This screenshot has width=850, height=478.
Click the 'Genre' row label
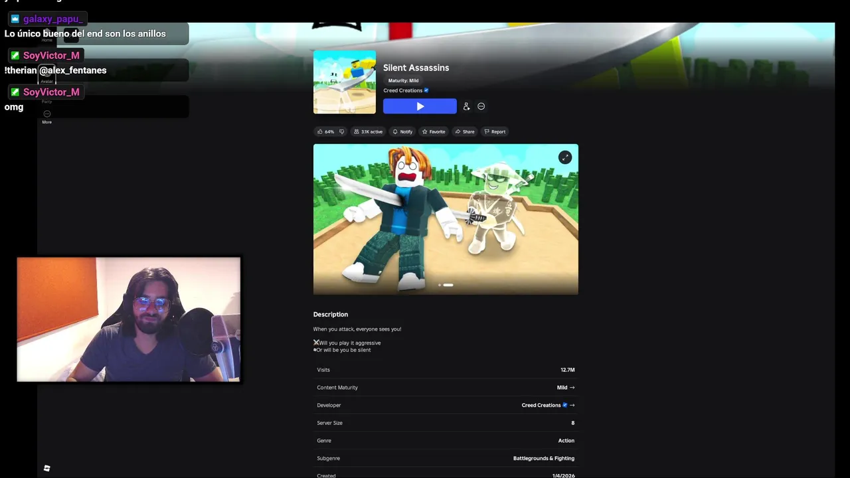tap(324, 441)
